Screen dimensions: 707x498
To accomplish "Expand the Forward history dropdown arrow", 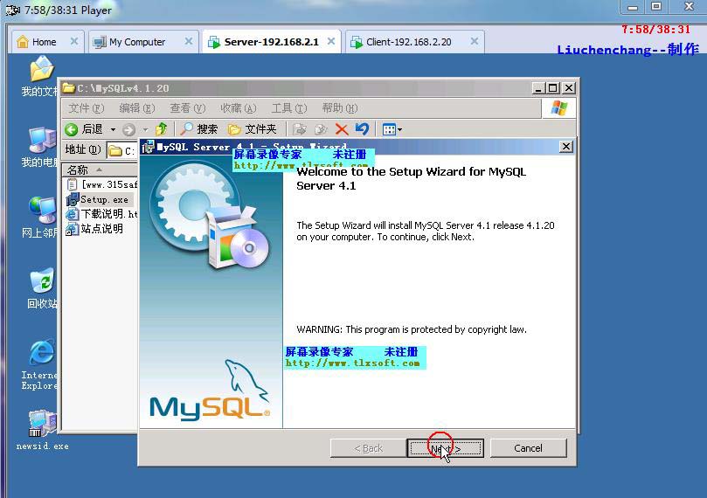I will tap(146, 130).
